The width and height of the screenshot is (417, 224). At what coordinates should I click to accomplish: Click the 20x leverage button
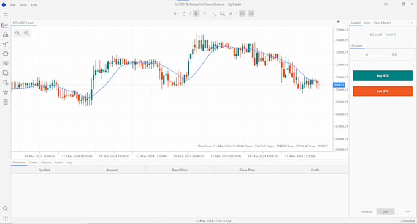385,212
